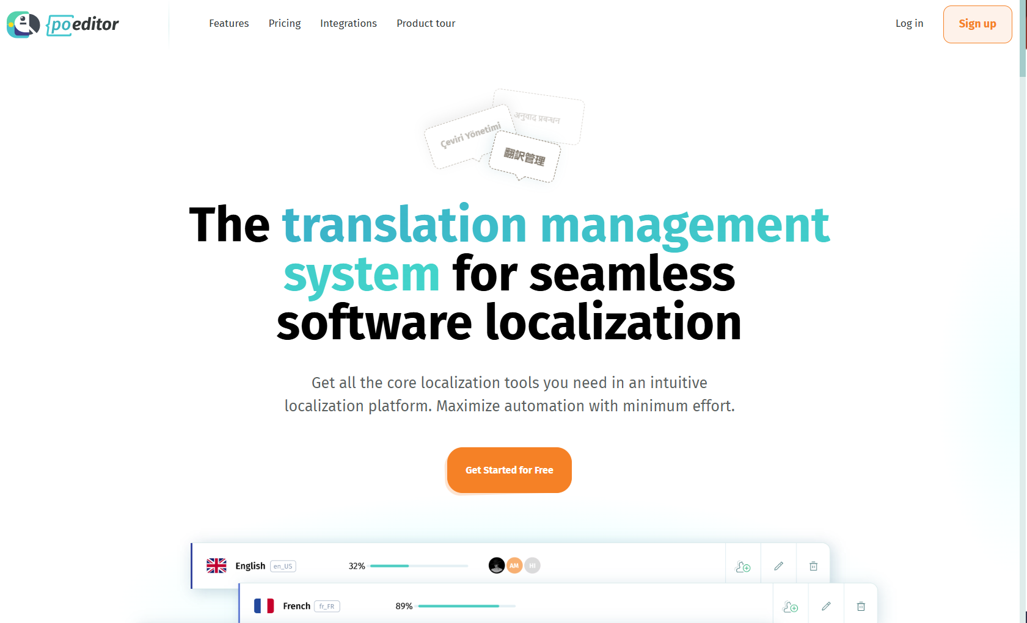Select the French language name
This screenshot has width=1027, height=623.
[297, 606]
